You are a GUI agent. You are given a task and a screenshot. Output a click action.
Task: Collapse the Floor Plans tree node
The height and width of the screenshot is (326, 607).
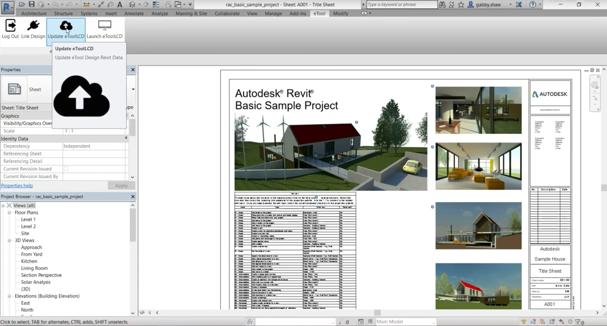9,213
